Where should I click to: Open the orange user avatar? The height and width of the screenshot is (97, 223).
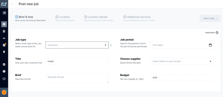(4, 92)
